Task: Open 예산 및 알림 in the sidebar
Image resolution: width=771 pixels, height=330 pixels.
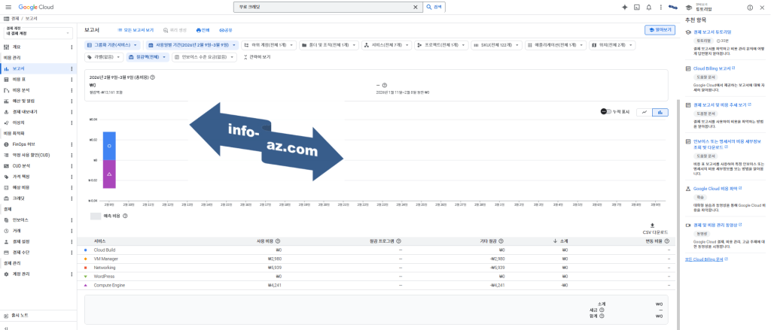Action: tap(24, 101)
